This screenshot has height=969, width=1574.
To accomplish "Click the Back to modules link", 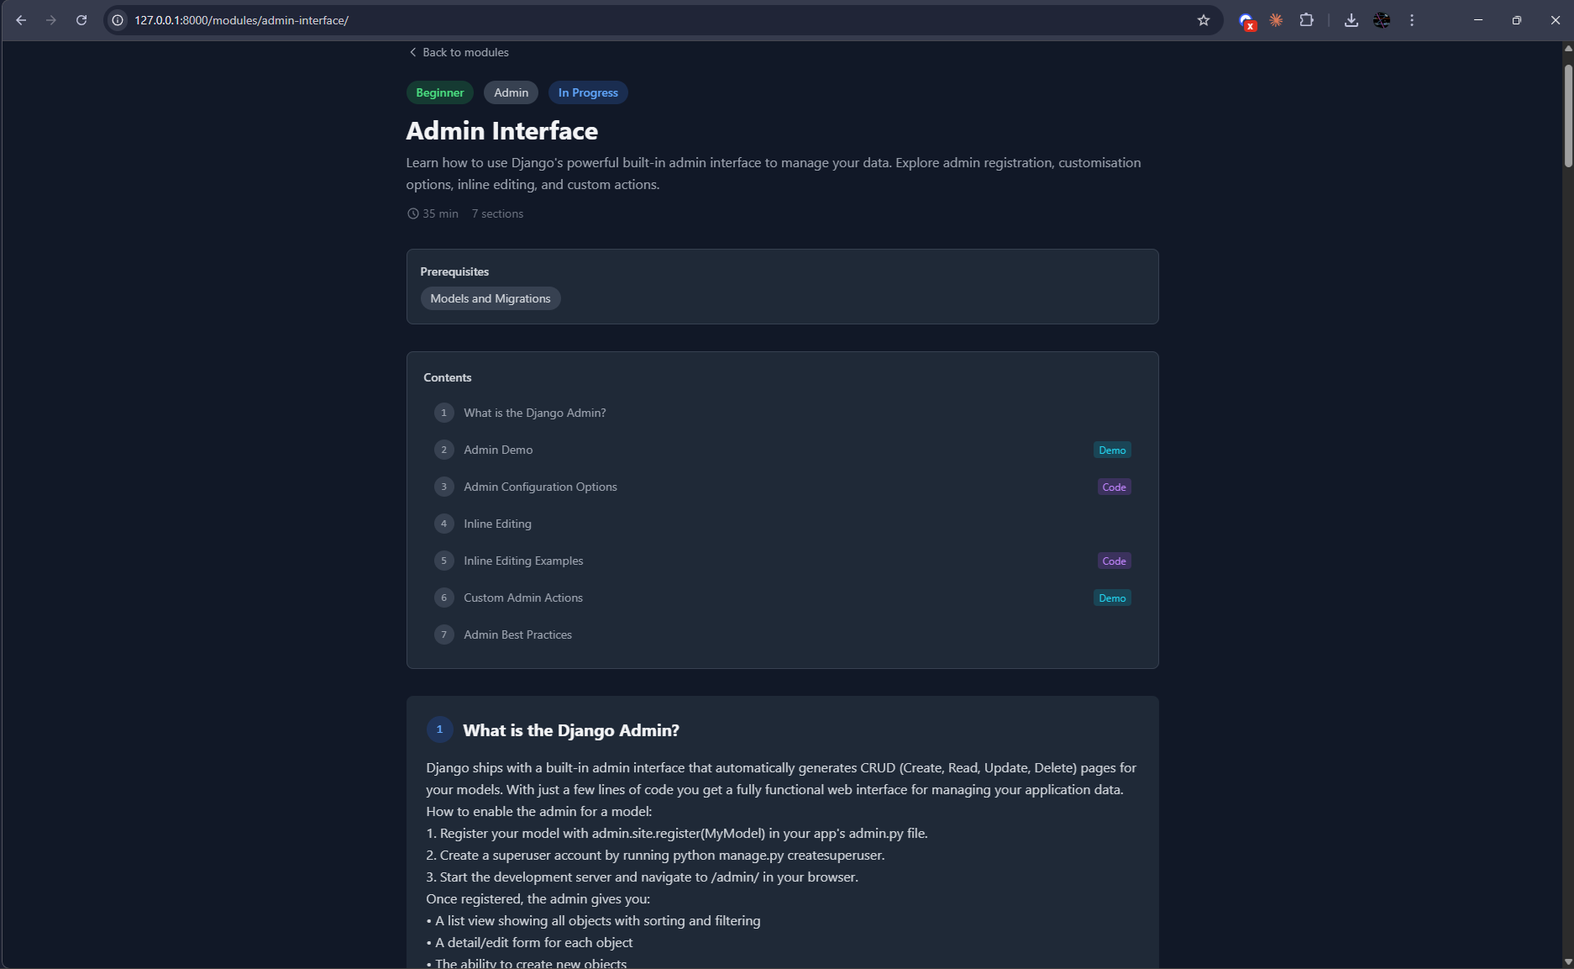I will (459, 52).
